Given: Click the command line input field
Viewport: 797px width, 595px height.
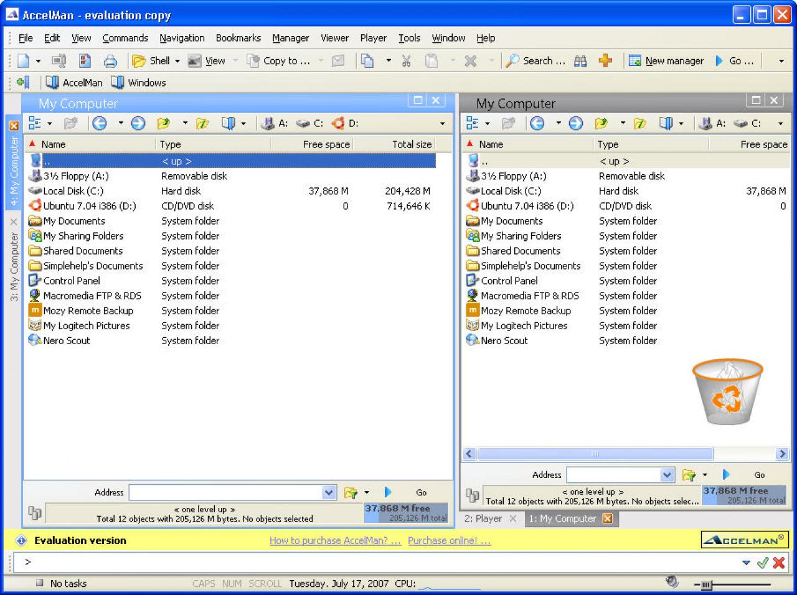Looking at the screenshot, I should point(381,563).
